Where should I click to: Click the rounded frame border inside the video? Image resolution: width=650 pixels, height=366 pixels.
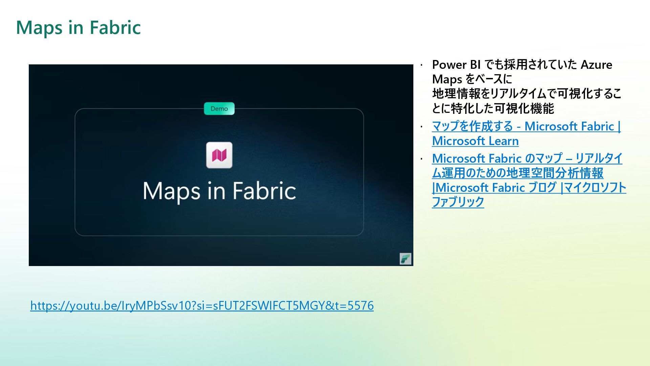(x=75, y=169)
